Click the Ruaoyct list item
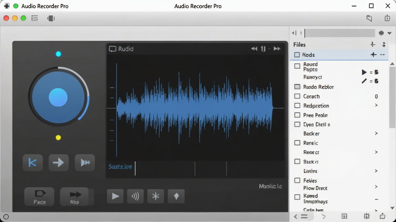Screen dimensions: 396x222 point(312,77)
